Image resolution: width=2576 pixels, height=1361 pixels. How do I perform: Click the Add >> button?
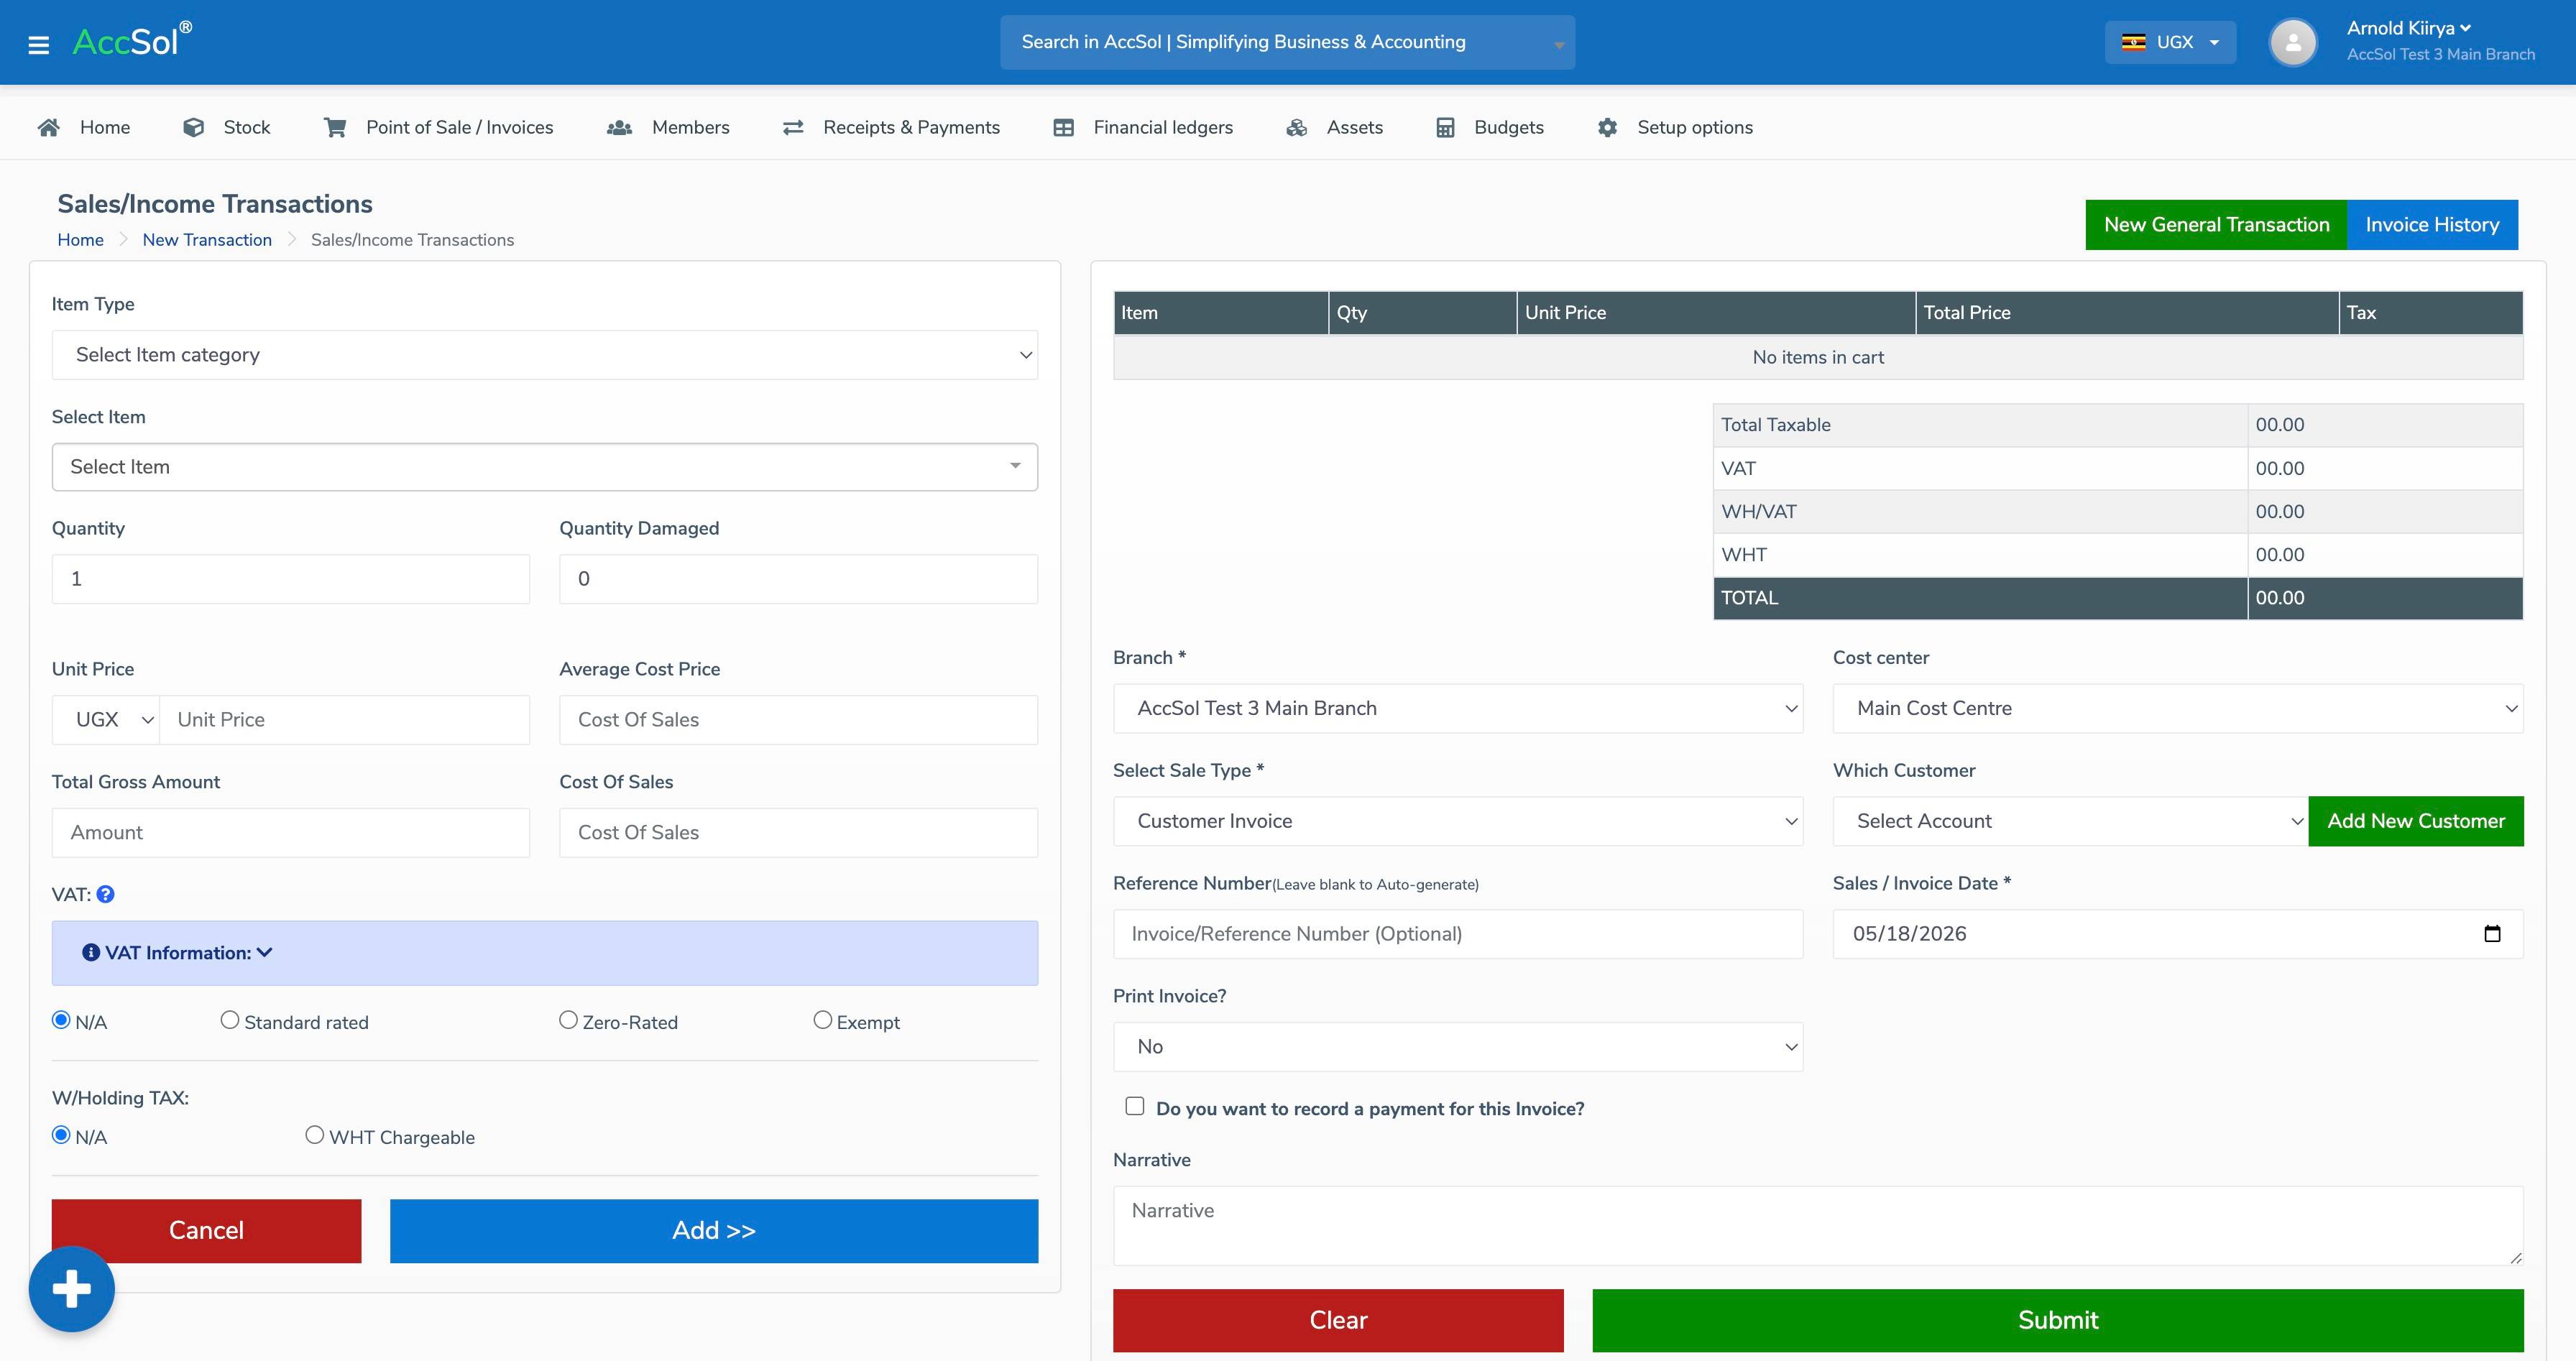714,1231
